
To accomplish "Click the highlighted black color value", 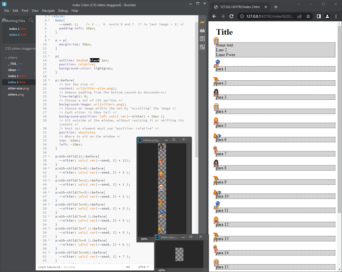I will coord(95,60).
